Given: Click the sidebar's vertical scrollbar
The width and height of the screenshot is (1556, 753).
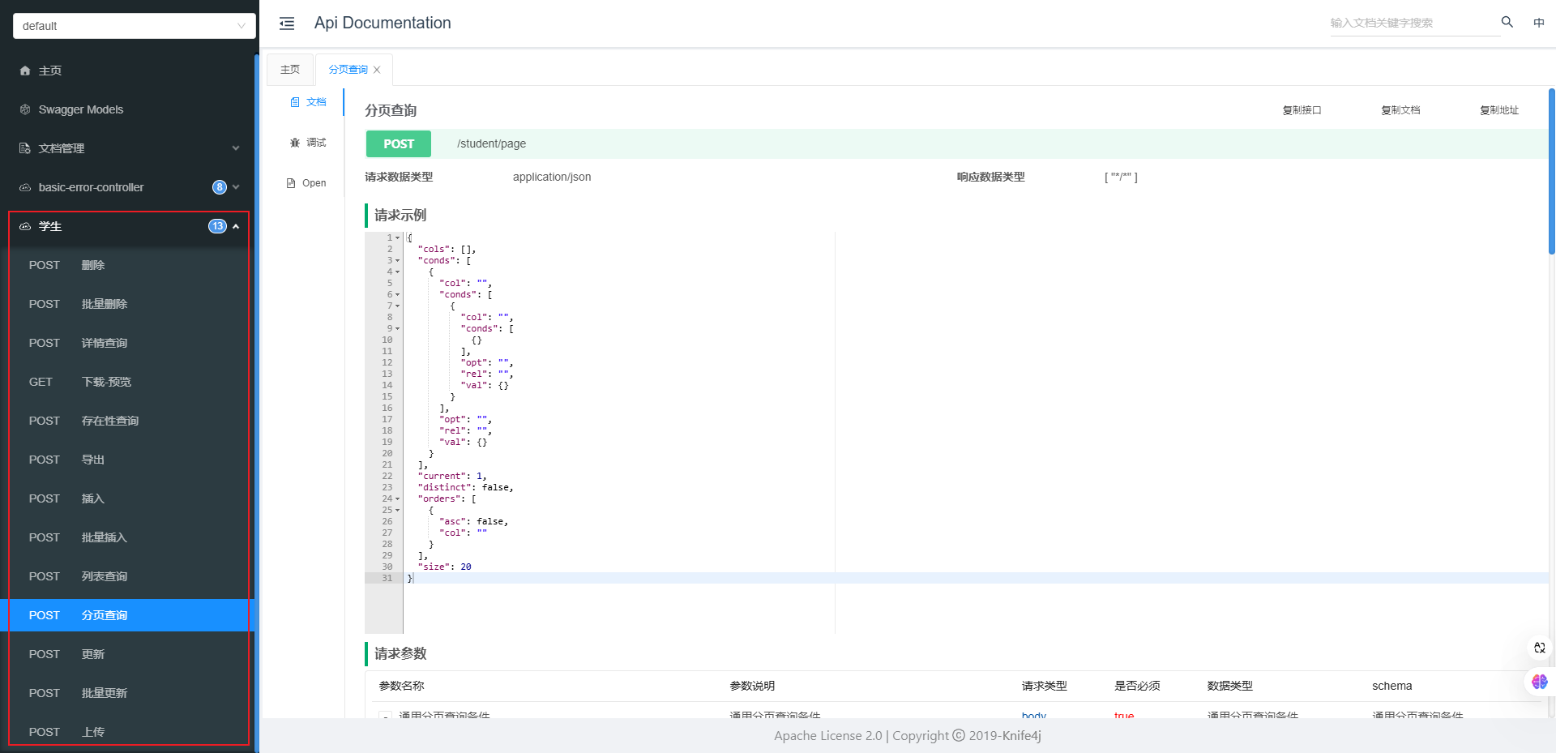Looking at the screenshot, I should pos(257,403).
